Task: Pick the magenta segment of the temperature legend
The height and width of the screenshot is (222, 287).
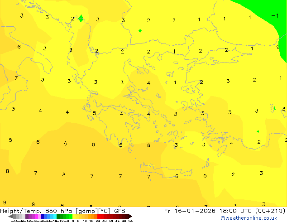Action: (x=33, y=216)
